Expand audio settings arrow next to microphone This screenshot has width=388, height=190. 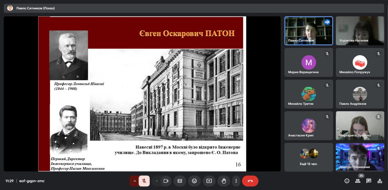(135, 181)
